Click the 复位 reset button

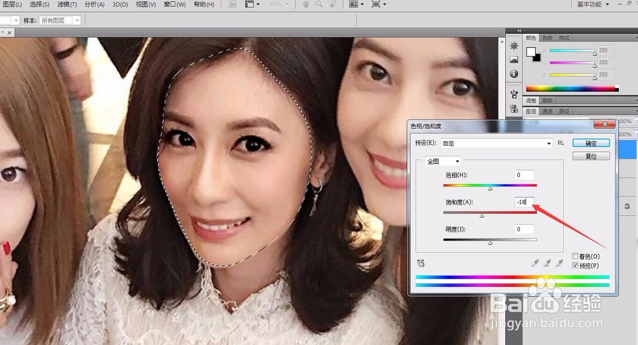[591, 156]
